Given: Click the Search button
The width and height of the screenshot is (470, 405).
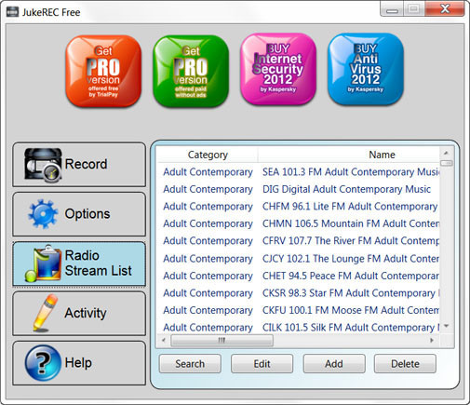Looking at the screenshot, I should click(190, 364).
